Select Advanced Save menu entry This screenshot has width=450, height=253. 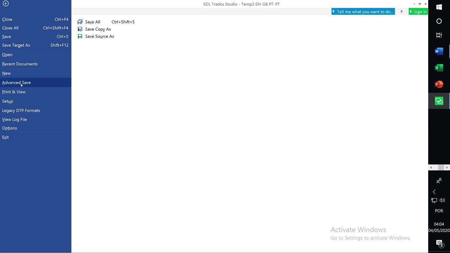coord(35,83)
